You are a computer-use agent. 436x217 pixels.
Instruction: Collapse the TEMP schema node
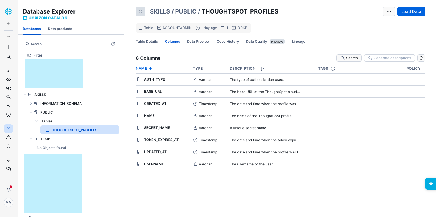click(31, 139)
